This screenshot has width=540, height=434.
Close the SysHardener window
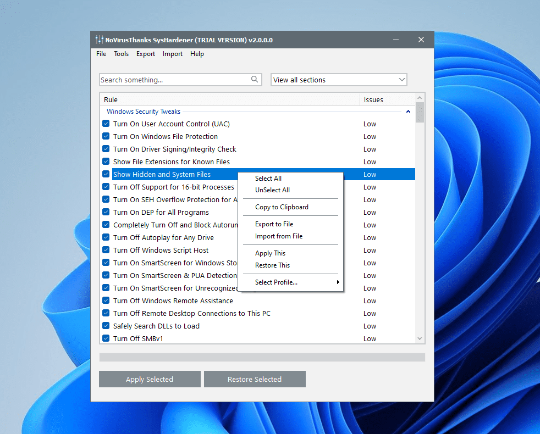(421, 40)
